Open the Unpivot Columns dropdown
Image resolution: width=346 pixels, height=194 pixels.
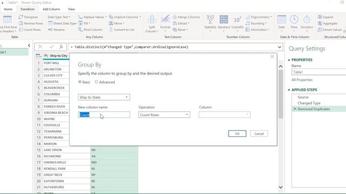click(125, 17)
